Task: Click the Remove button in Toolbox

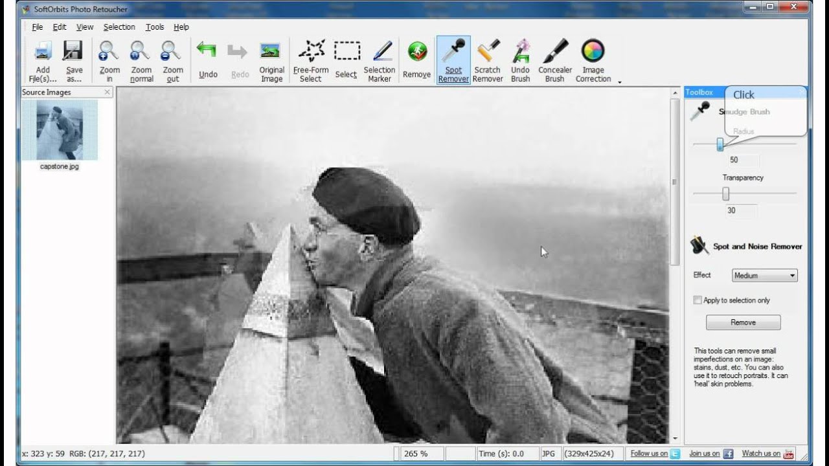Action: click(743, 322)
